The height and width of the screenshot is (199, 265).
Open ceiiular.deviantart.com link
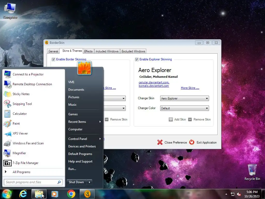(x=154, y=82)
